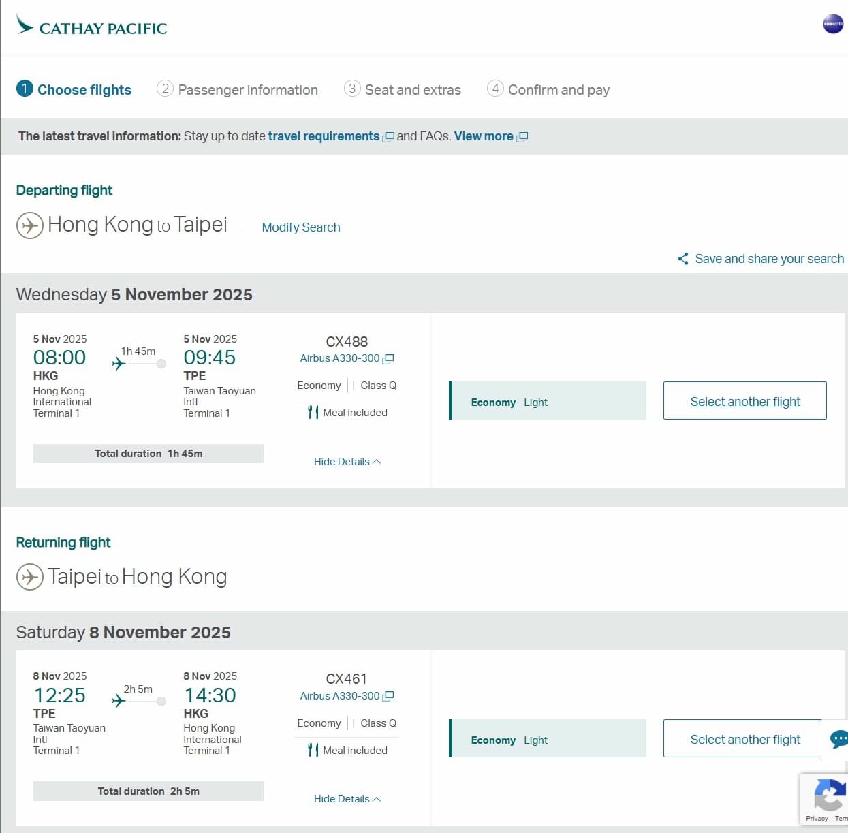The width and height of the screenshot is (848, 833).
Task: Open the Seat and extras step
Action: pos(403,90)
